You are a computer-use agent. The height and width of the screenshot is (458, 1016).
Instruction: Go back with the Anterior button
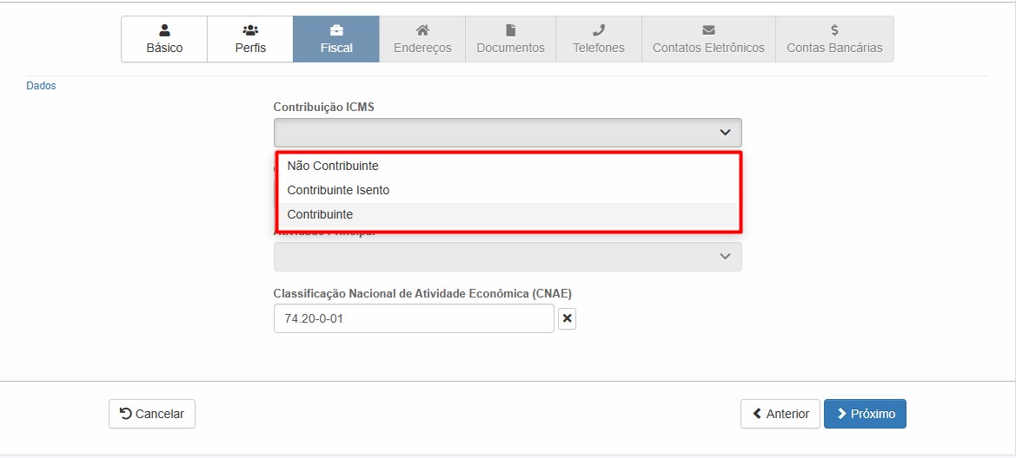(x=780, y=414)
